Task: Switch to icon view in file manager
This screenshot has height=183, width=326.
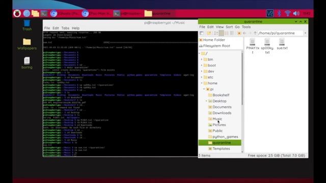Action: (x=216, y=33)
